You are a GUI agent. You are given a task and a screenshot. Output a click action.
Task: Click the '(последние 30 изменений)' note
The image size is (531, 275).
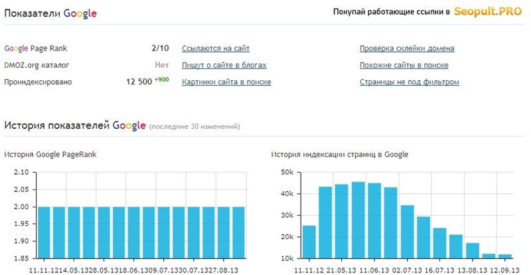(x=194, y=127)
